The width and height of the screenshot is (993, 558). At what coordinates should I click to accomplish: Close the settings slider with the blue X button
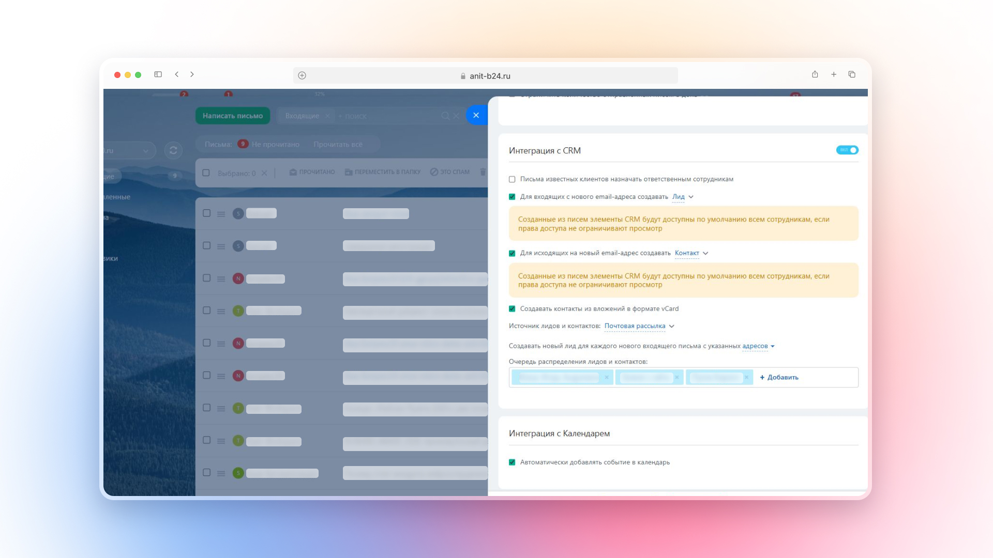click(476, 115)
